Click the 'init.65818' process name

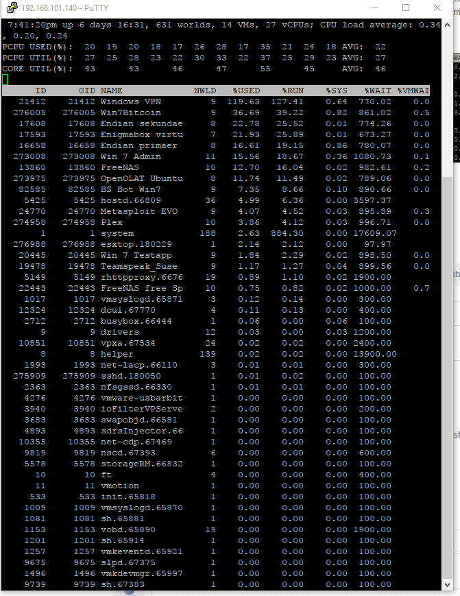coord(128,497)
